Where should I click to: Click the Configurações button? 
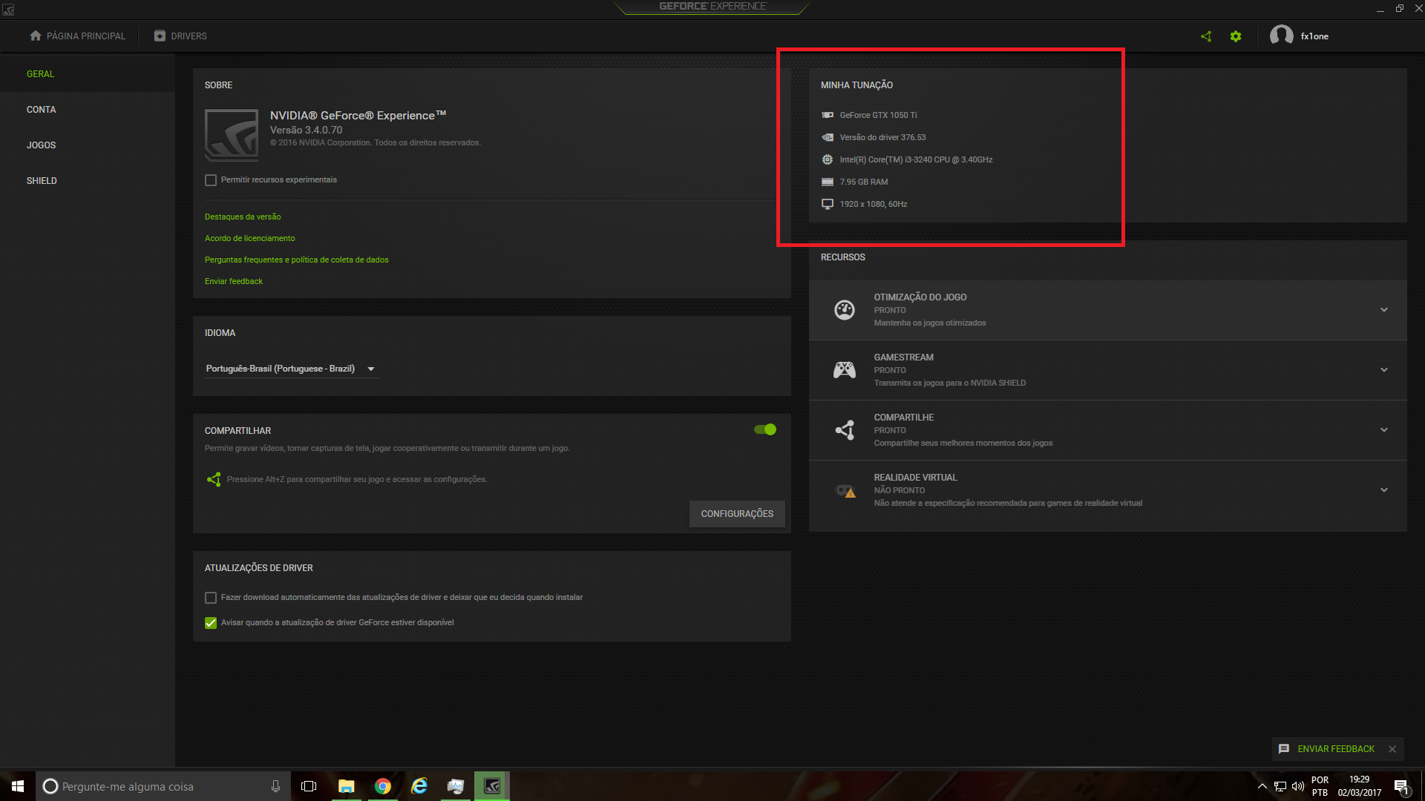[x=737, y=514]
